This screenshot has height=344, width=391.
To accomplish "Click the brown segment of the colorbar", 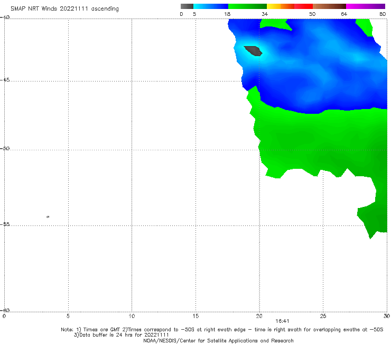I will (329, 6).
